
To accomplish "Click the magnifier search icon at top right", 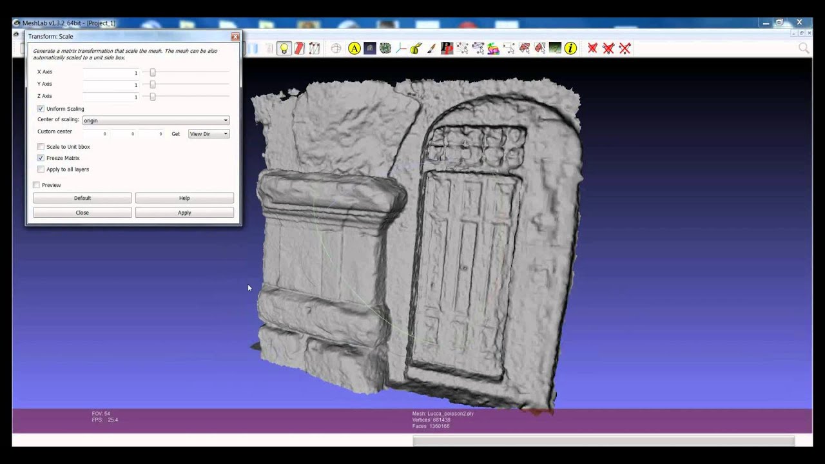I will pos(804,48).
